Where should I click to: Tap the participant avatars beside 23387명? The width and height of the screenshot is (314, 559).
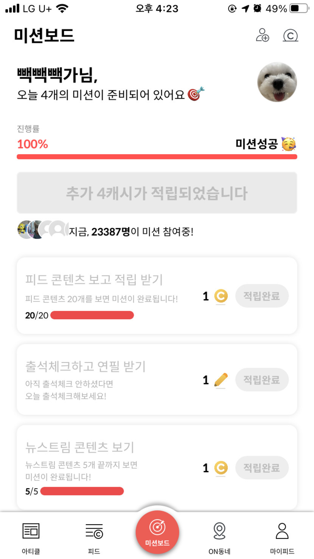42,230
